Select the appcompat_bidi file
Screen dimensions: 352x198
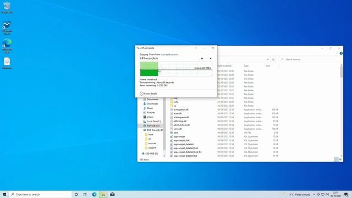point(181,140)
